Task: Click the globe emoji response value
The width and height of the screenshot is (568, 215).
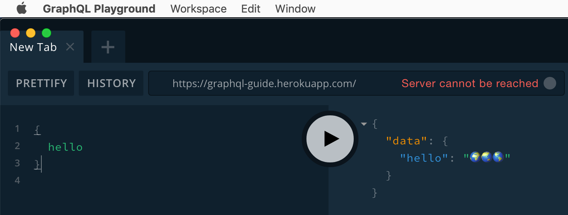Action: point(487,158)
